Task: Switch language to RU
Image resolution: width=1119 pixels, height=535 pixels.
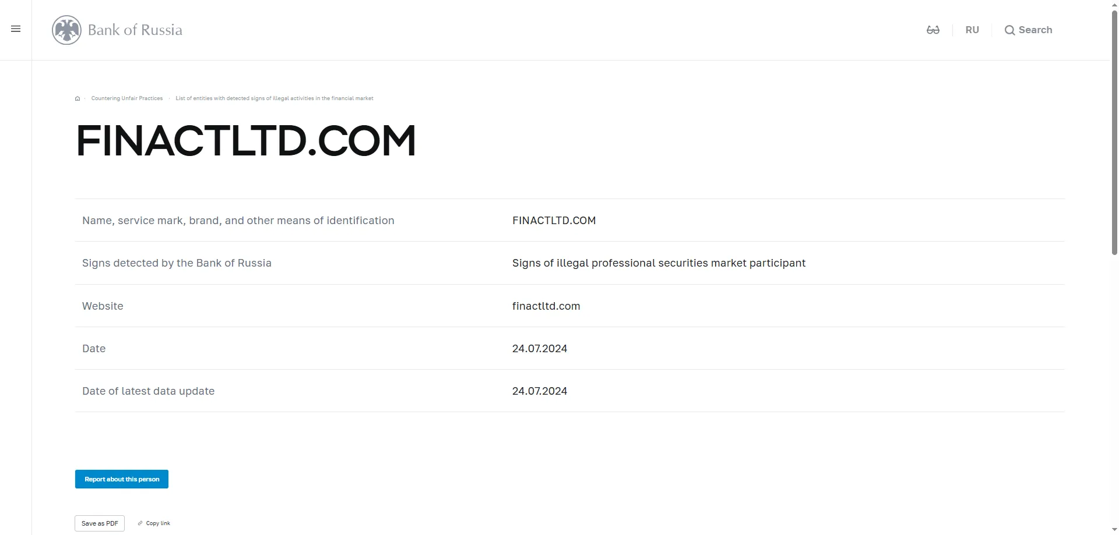Action: [x=972, y=30]
